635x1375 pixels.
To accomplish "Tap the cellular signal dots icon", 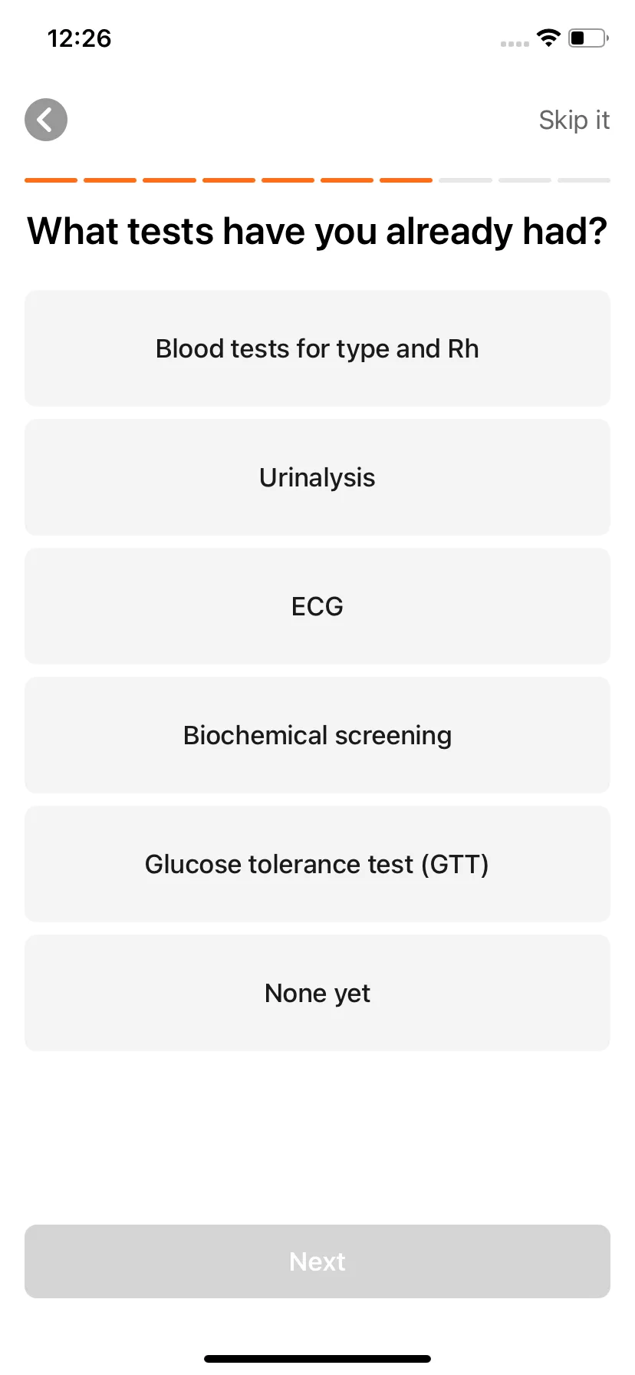I will [515, 44].
